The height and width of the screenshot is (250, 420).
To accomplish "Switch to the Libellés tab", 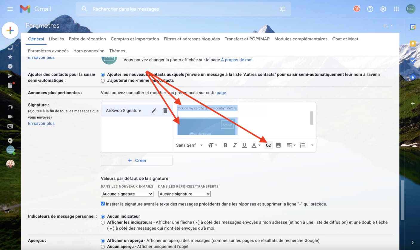I will tap(56, 39).
